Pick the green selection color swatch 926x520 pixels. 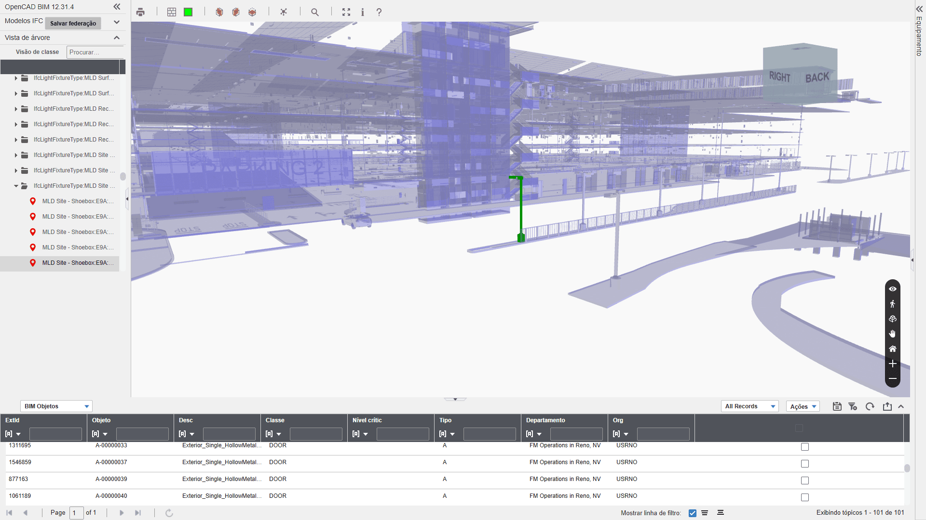188,12
